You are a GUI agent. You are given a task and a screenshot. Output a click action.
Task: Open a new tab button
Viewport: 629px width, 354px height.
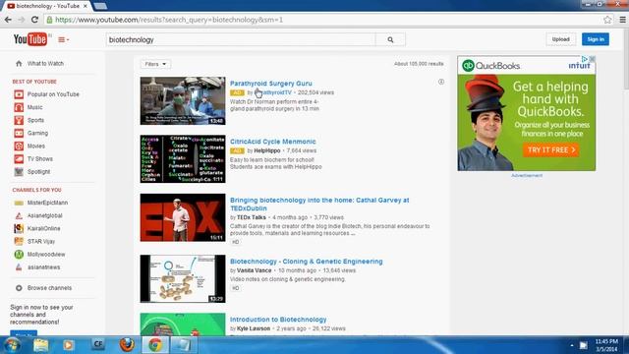(100, 6)
